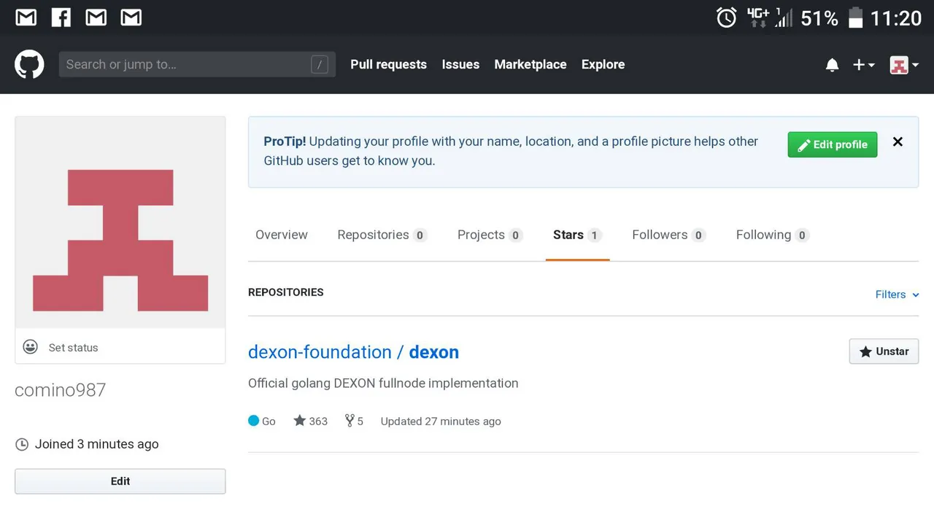Switch to the Overview tab
This screenshot has width=934, height=525.
pyautogui.click(x=282, y=235)
